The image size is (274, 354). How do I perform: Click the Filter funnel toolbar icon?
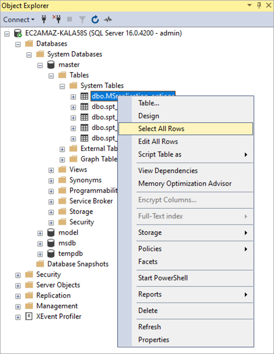coord(82,20)
